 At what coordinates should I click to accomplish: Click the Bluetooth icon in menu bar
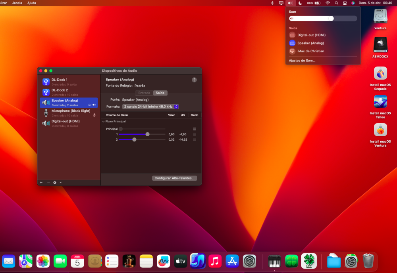tap(272, 3)
